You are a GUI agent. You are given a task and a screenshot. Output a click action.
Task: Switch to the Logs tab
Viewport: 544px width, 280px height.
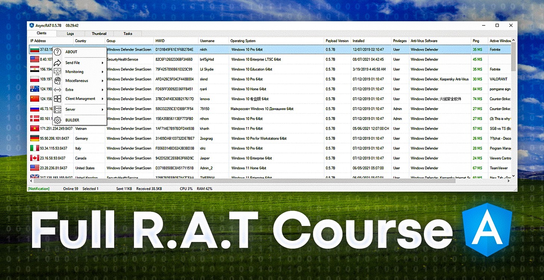(70, 34)
